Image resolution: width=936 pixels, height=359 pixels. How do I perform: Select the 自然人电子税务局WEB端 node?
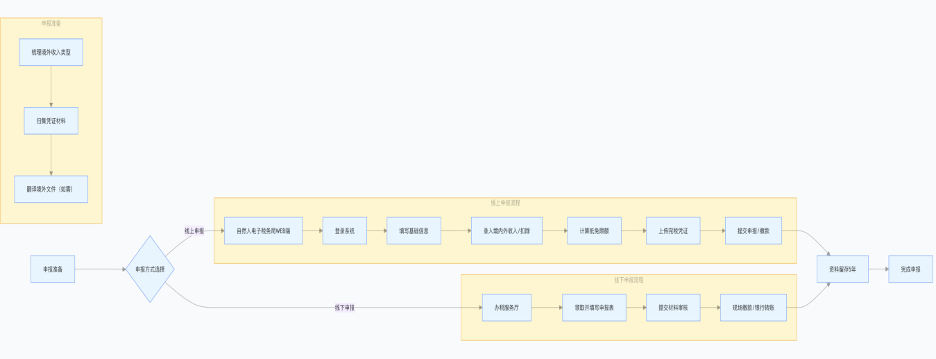263,231
